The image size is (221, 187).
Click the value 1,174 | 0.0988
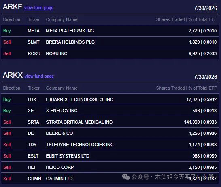(x=203, y=145)
